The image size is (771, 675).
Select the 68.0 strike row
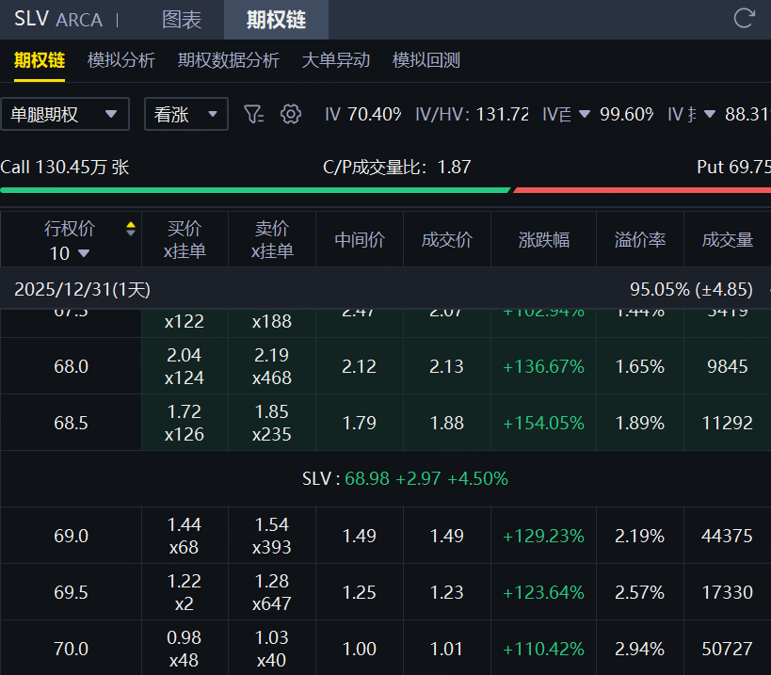click(386, 366)
